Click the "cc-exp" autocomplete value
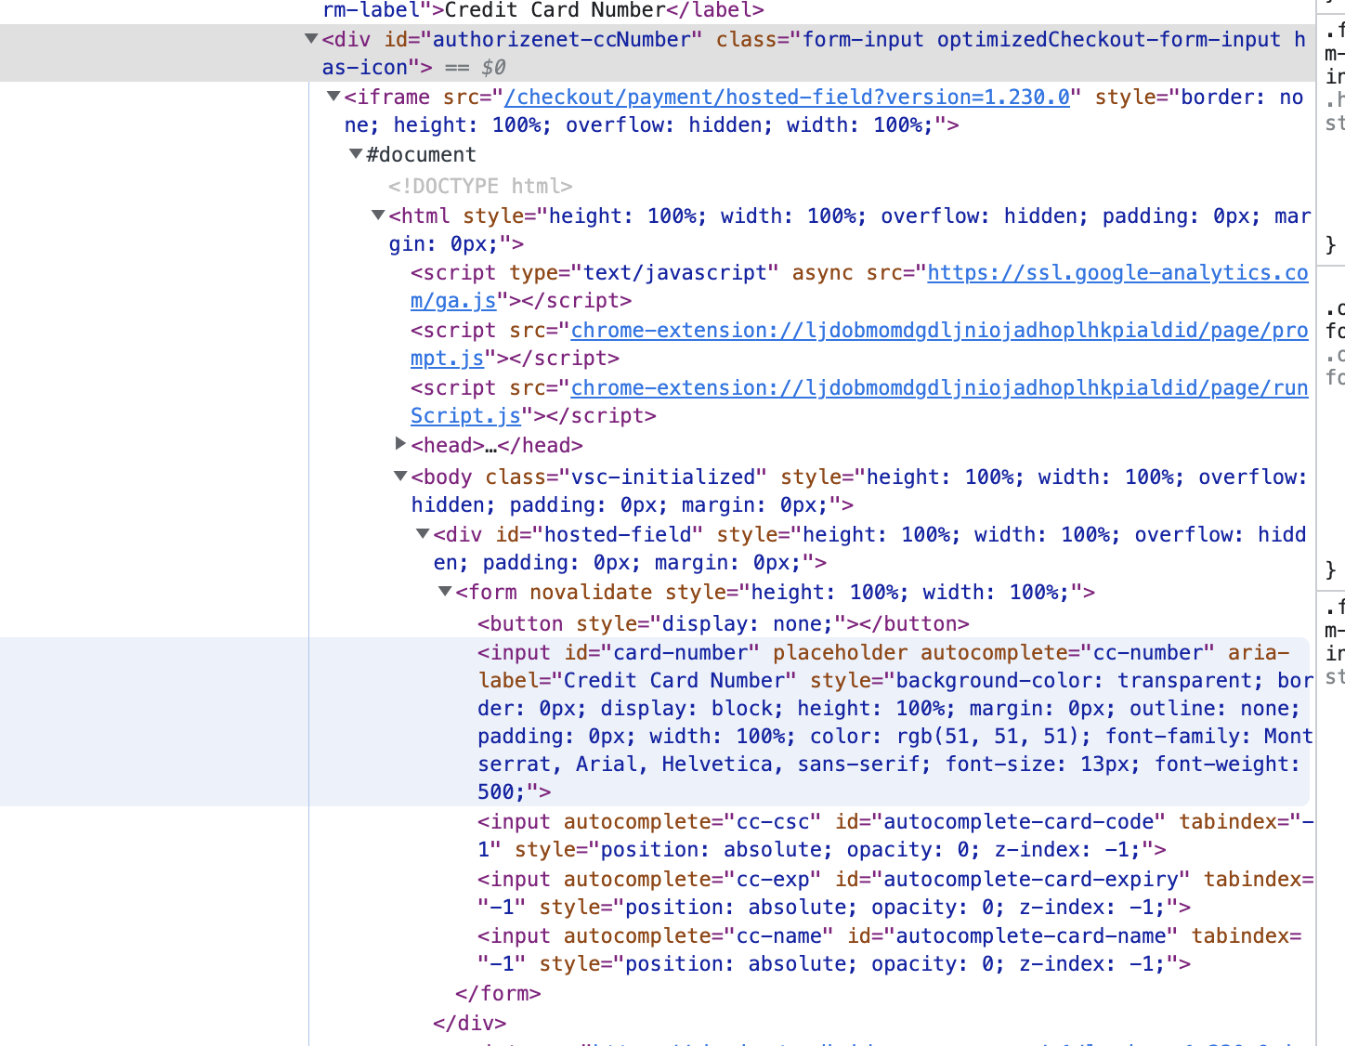 [x=773, y=879]
